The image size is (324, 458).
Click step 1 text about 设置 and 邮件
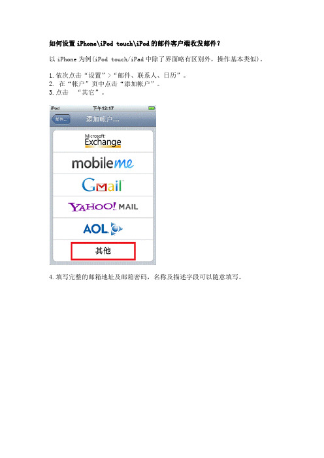point(118,76)
